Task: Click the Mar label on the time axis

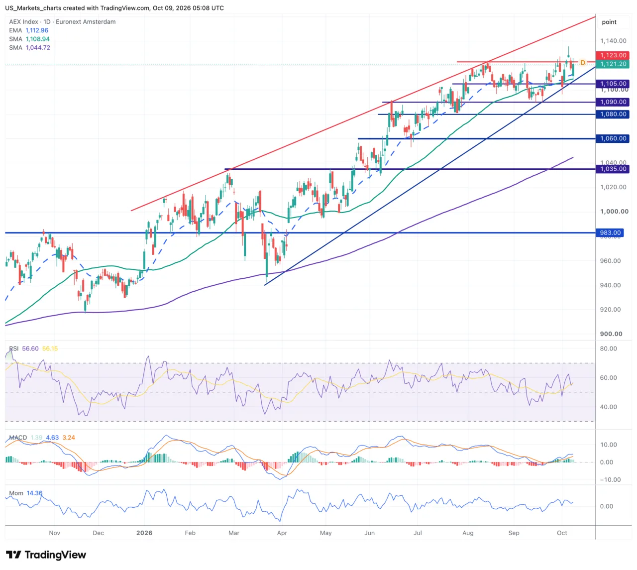Action: [x=234, y=533]
